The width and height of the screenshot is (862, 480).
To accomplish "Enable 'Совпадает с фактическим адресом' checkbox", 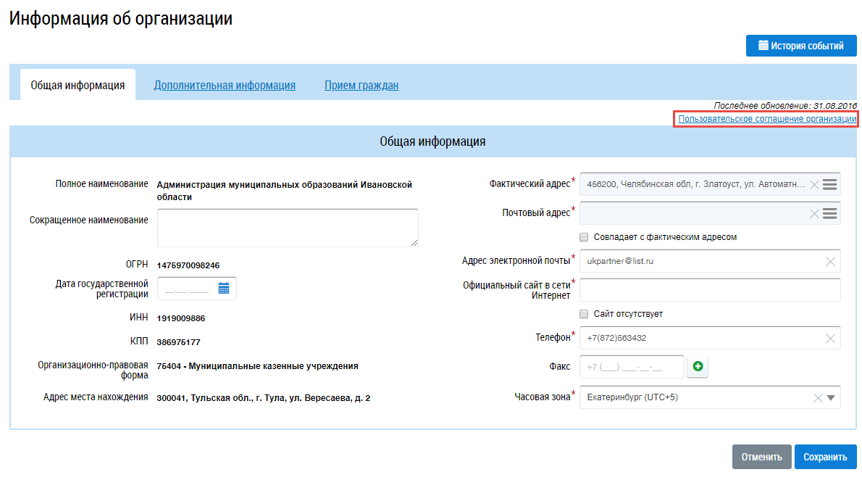I will [x=584, y=237].
